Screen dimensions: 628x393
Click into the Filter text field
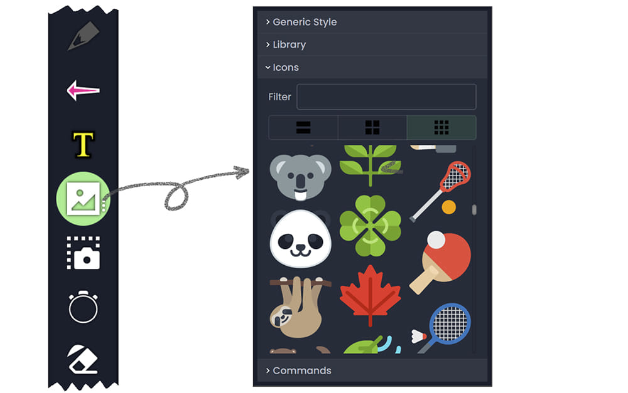click(386, 97)
